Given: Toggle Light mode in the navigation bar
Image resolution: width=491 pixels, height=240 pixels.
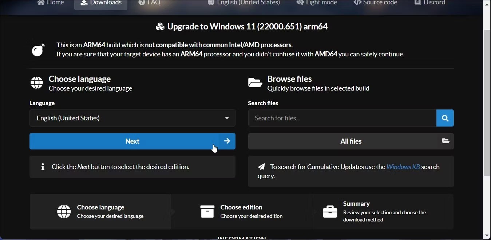Looking at the screenshot, I should pos(317,3).
